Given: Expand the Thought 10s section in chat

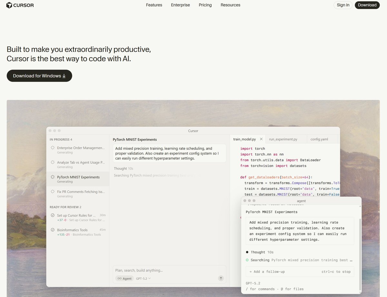Looking at the screenshot, I should coord(124,169).
